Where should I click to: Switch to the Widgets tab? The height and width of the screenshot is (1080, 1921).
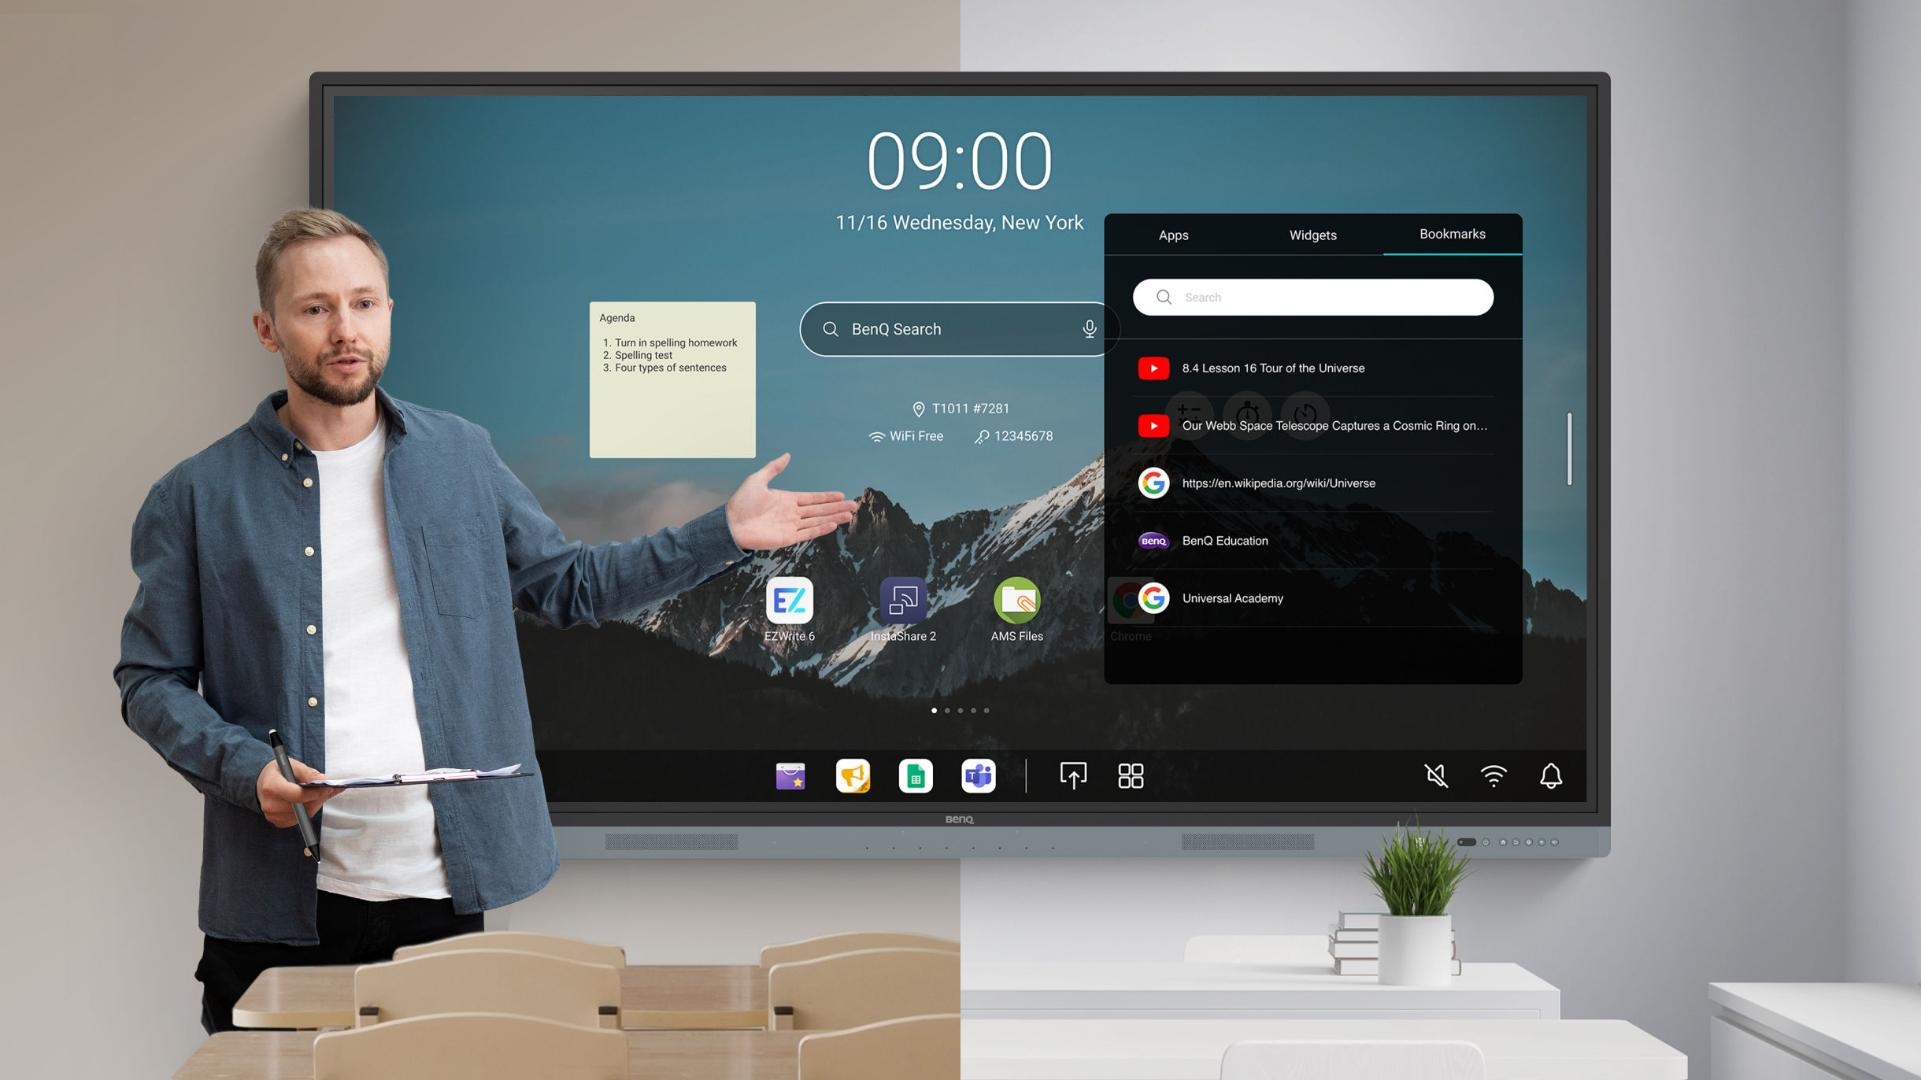tap(1310, 235)
